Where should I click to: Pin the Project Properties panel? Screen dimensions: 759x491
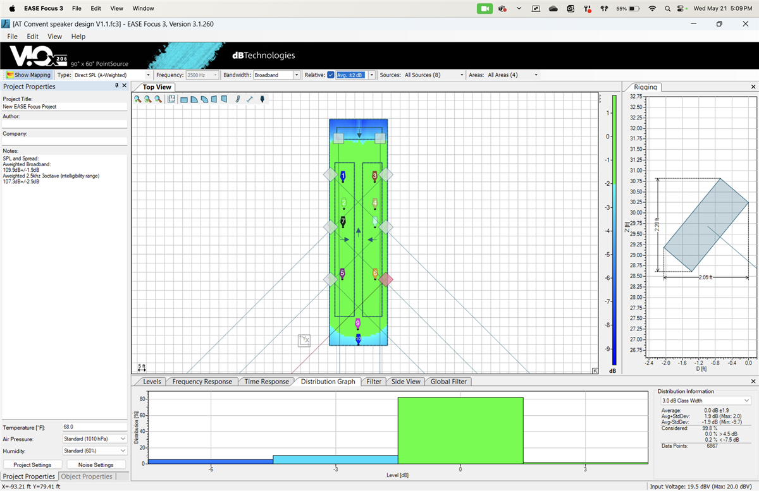tap(116, 86)
